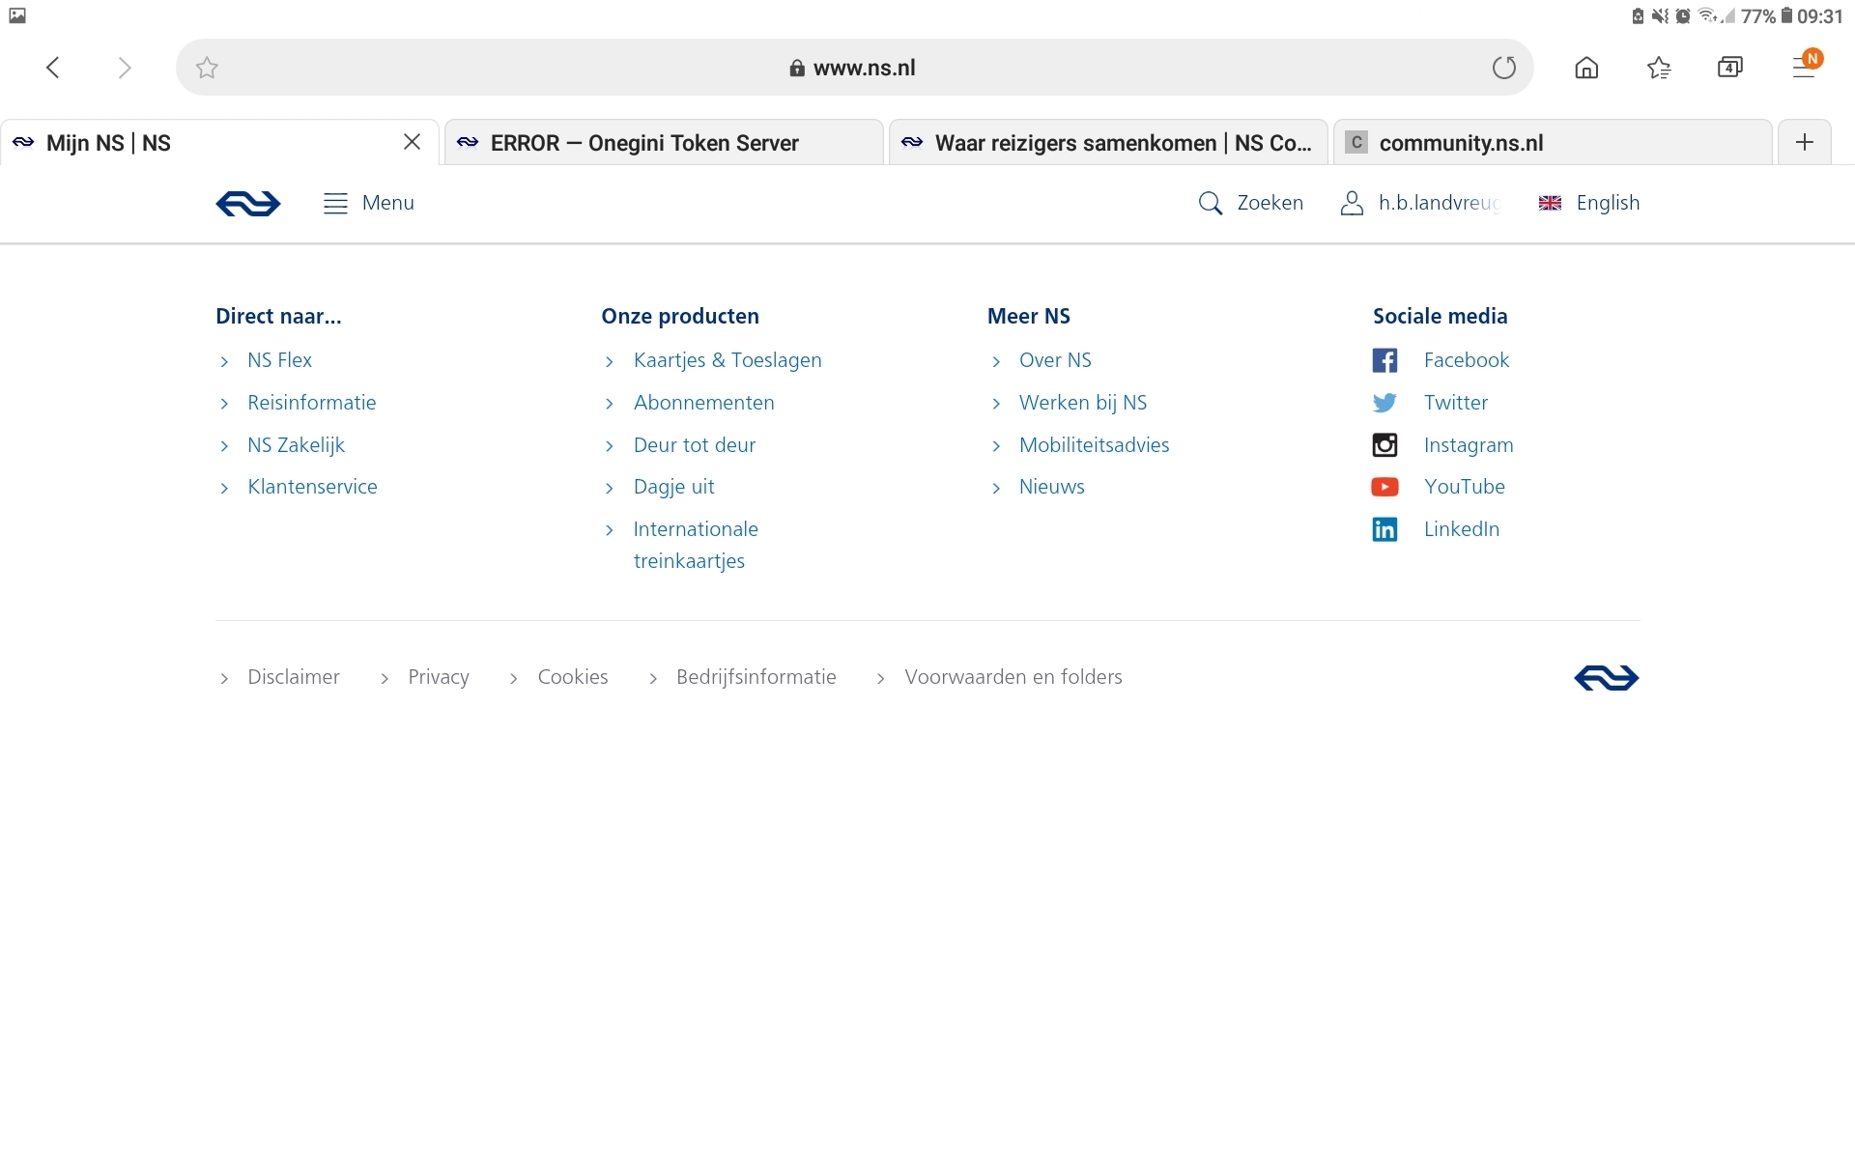Tap the image notification icon in status bar
1855x1159 pixels.
tap(17, 16)
